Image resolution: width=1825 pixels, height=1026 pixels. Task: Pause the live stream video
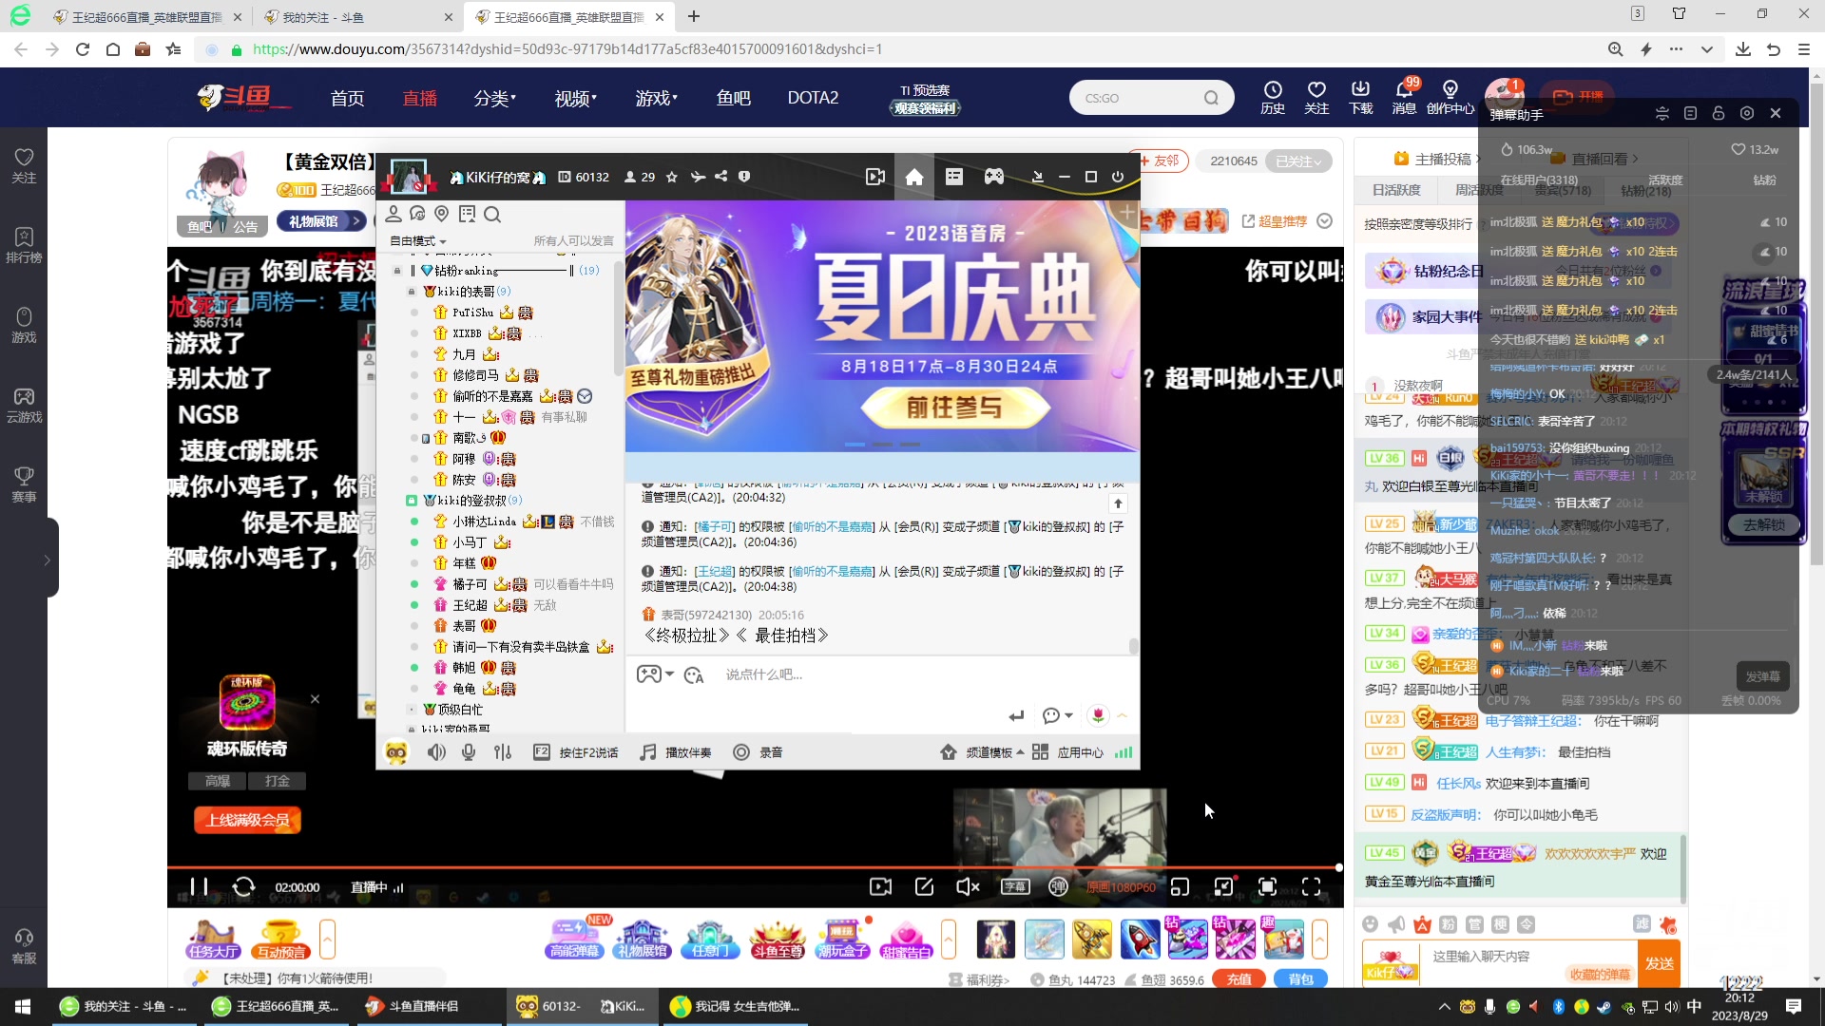point(199,886)
